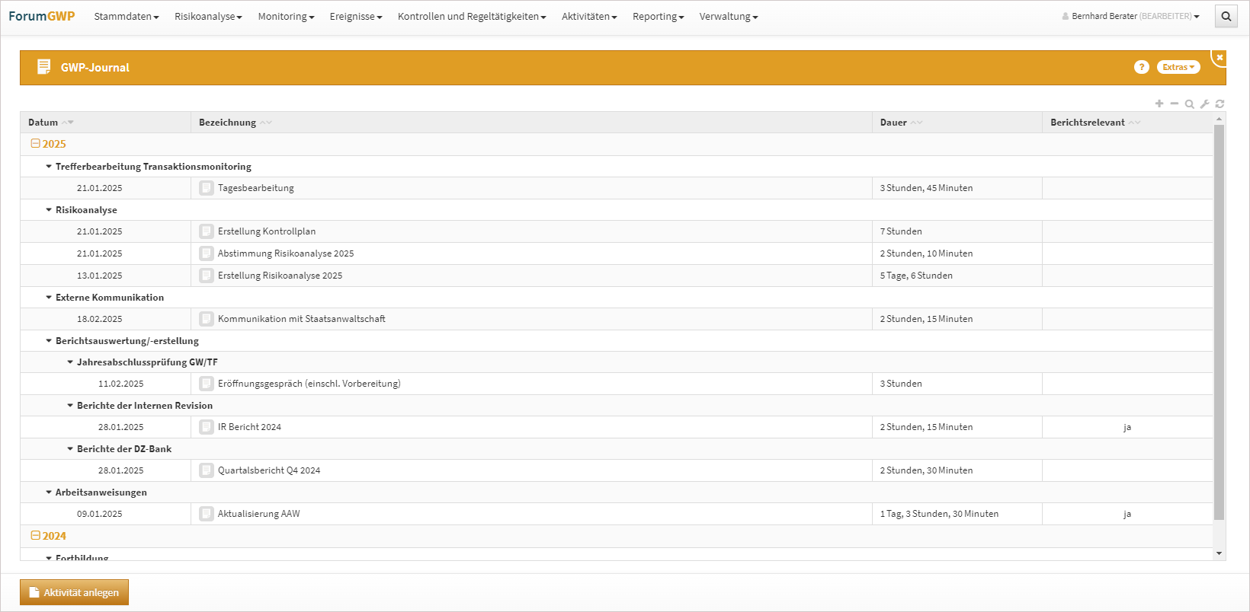This screenshot has width=1250, height=612.
Task: Collapse the Risikoanalyse group
Action: pos(49,210)
